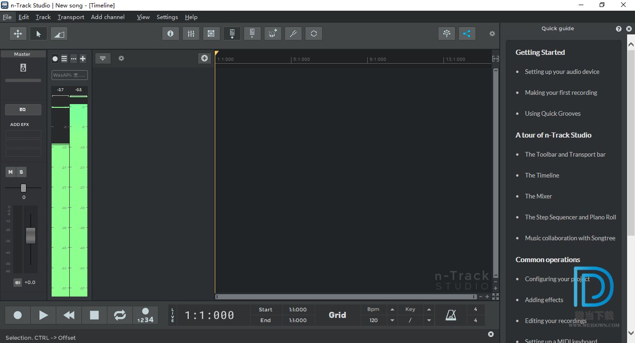
Task: Toggle loop playback
Action: 120,315
